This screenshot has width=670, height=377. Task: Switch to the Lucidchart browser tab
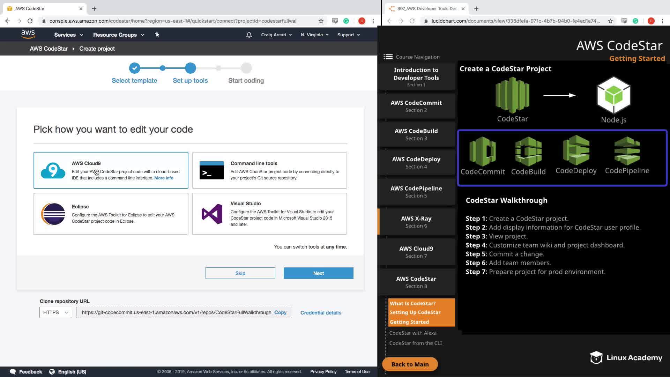coord(427,8)
